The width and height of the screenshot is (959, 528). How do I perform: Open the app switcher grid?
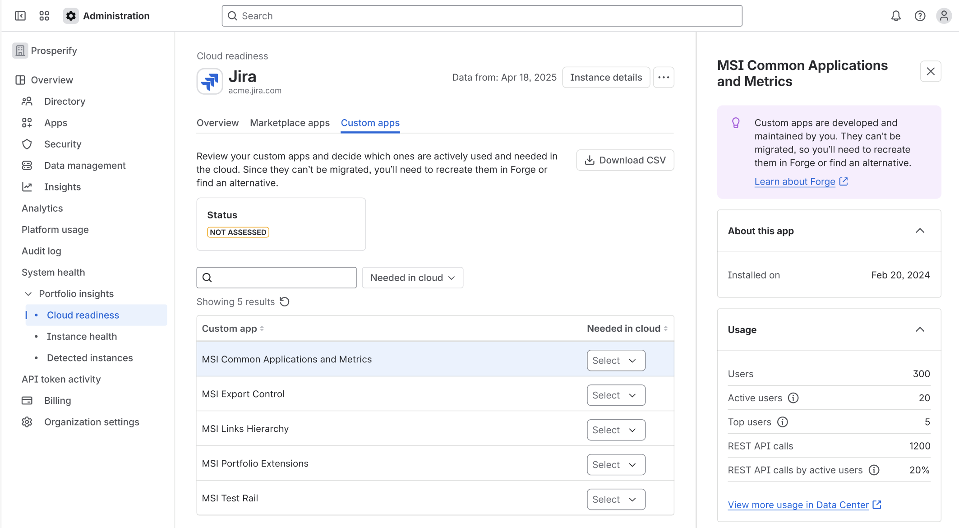tap(44, 15)
